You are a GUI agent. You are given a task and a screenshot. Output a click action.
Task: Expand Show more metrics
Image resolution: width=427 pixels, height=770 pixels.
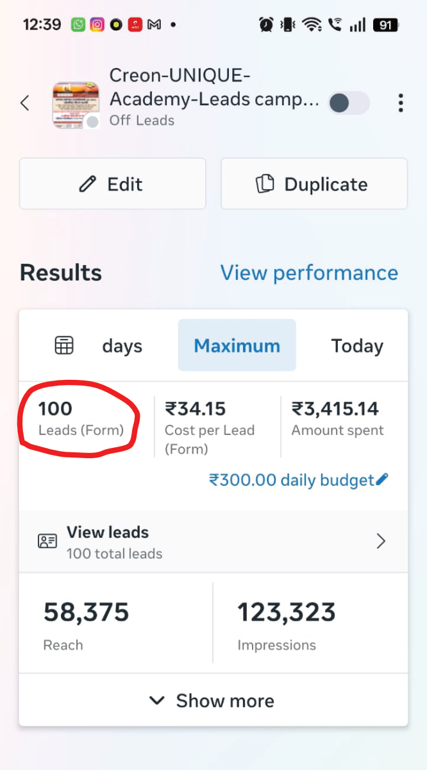213,701
